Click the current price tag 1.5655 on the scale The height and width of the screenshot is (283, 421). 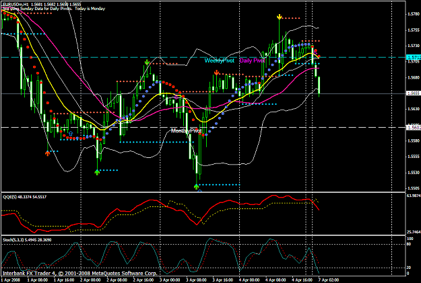click(414, 93)
